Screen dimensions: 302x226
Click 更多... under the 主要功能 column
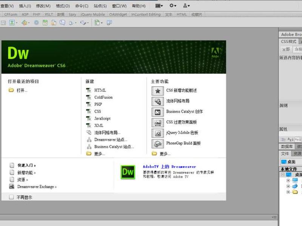click(x=165, y=154)
